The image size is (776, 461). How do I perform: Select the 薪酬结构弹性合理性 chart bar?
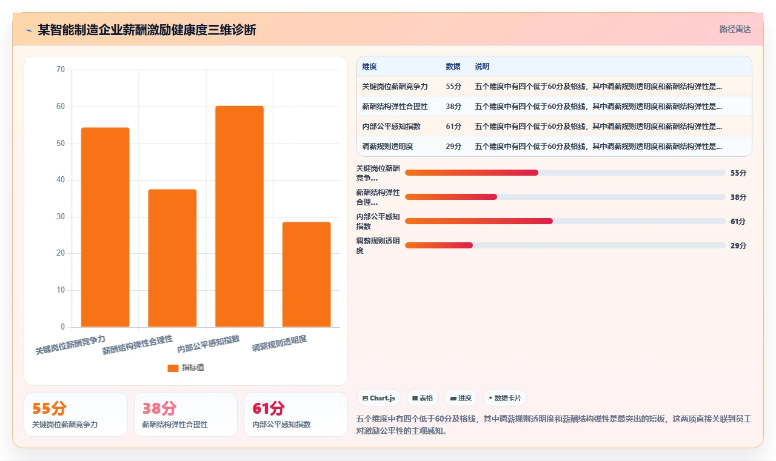172,258
